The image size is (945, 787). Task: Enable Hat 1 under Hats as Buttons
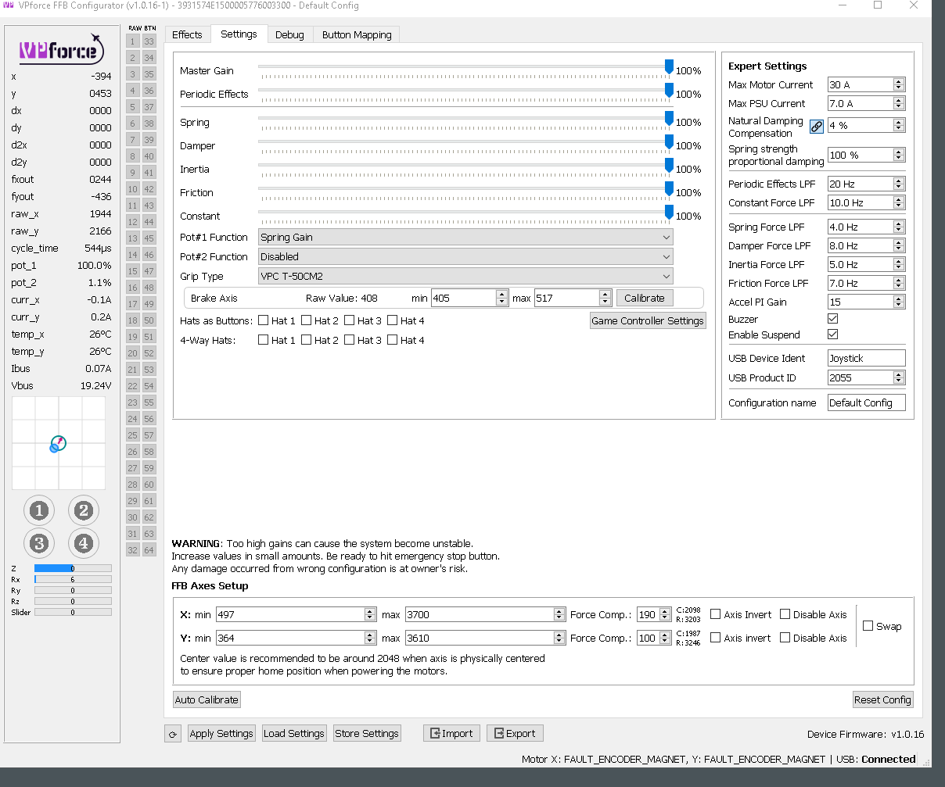click(x=264, y=320)
